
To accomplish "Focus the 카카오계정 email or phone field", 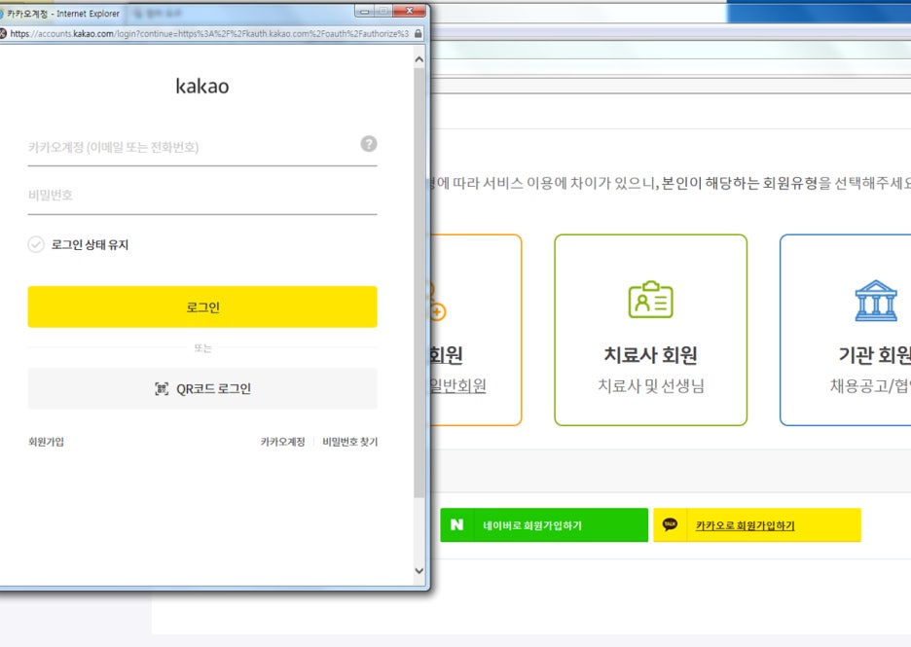I will click(190, 148).
